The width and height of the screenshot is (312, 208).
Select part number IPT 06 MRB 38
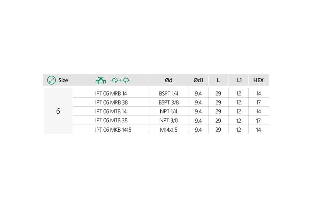pos(111,102)
